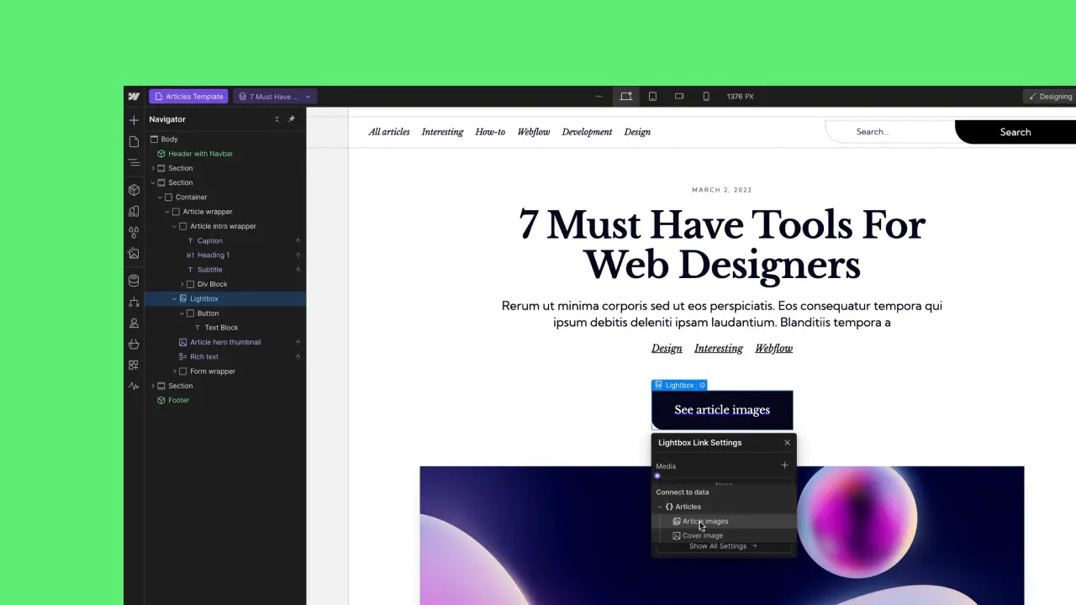The image size is (1076, 605).
Task: Click binding indicator on Heading 1 row
Action: pyautogui.click(x=298, y=255)
